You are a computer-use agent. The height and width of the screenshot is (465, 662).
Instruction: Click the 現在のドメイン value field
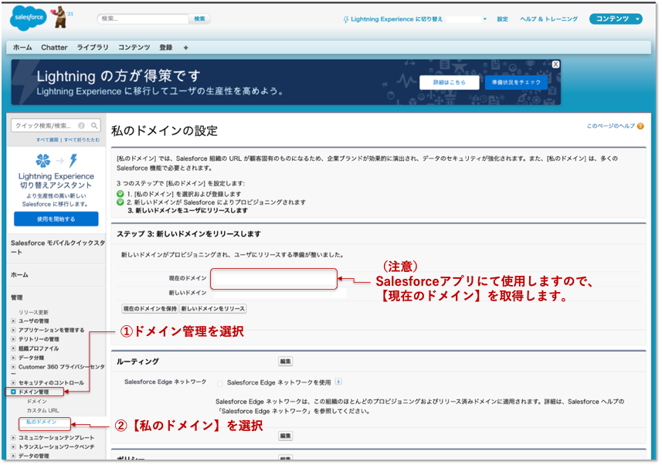point(273,279)
